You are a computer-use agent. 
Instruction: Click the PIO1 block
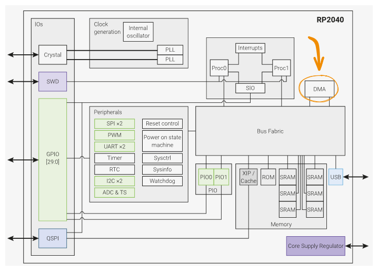pos(221,177)
